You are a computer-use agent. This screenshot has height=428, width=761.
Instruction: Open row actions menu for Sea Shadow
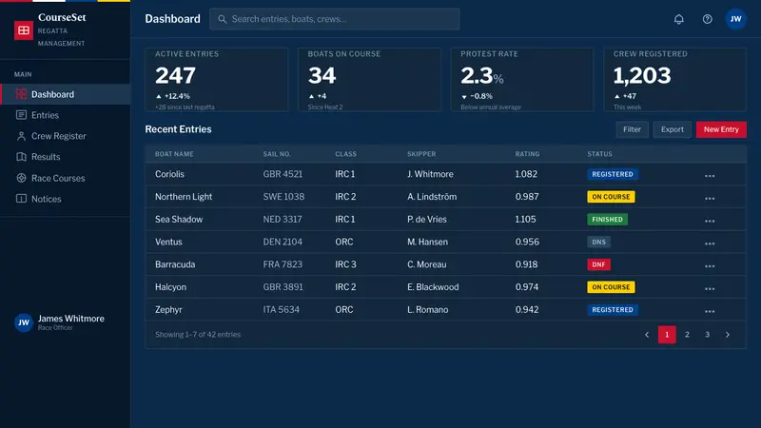(710, 221)
